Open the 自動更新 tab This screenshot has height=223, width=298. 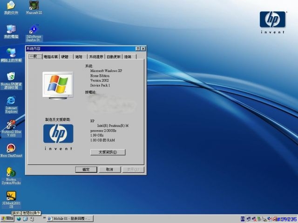[114, 57]
